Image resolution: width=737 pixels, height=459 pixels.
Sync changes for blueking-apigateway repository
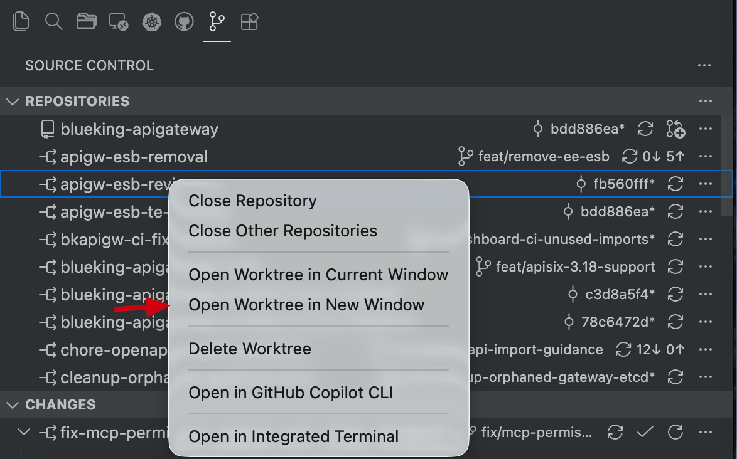click(x=645, y=129)
